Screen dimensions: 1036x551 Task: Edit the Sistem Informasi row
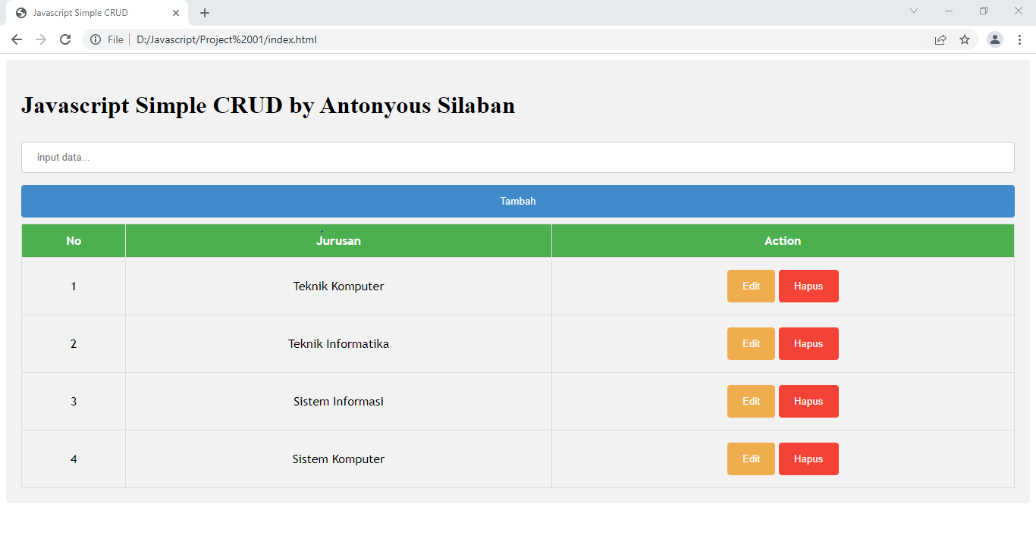coord(750,401)
